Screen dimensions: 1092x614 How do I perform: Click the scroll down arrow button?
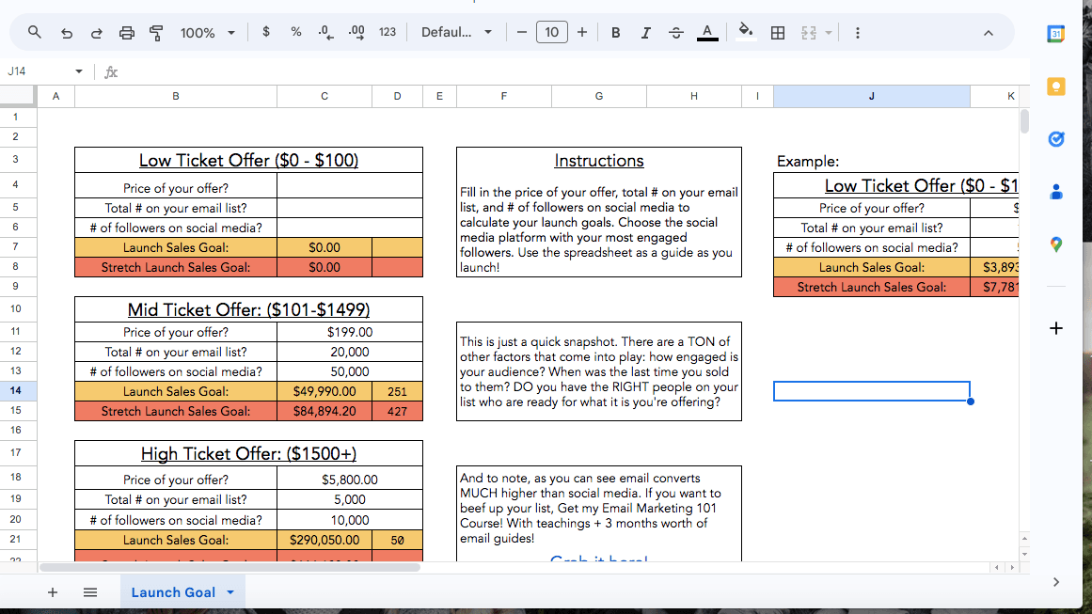pyautogui.click(x=1024, y=555)
